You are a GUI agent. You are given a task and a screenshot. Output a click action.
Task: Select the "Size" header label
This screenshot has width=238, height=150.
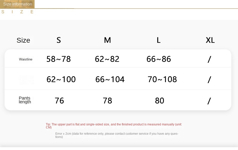23,40
